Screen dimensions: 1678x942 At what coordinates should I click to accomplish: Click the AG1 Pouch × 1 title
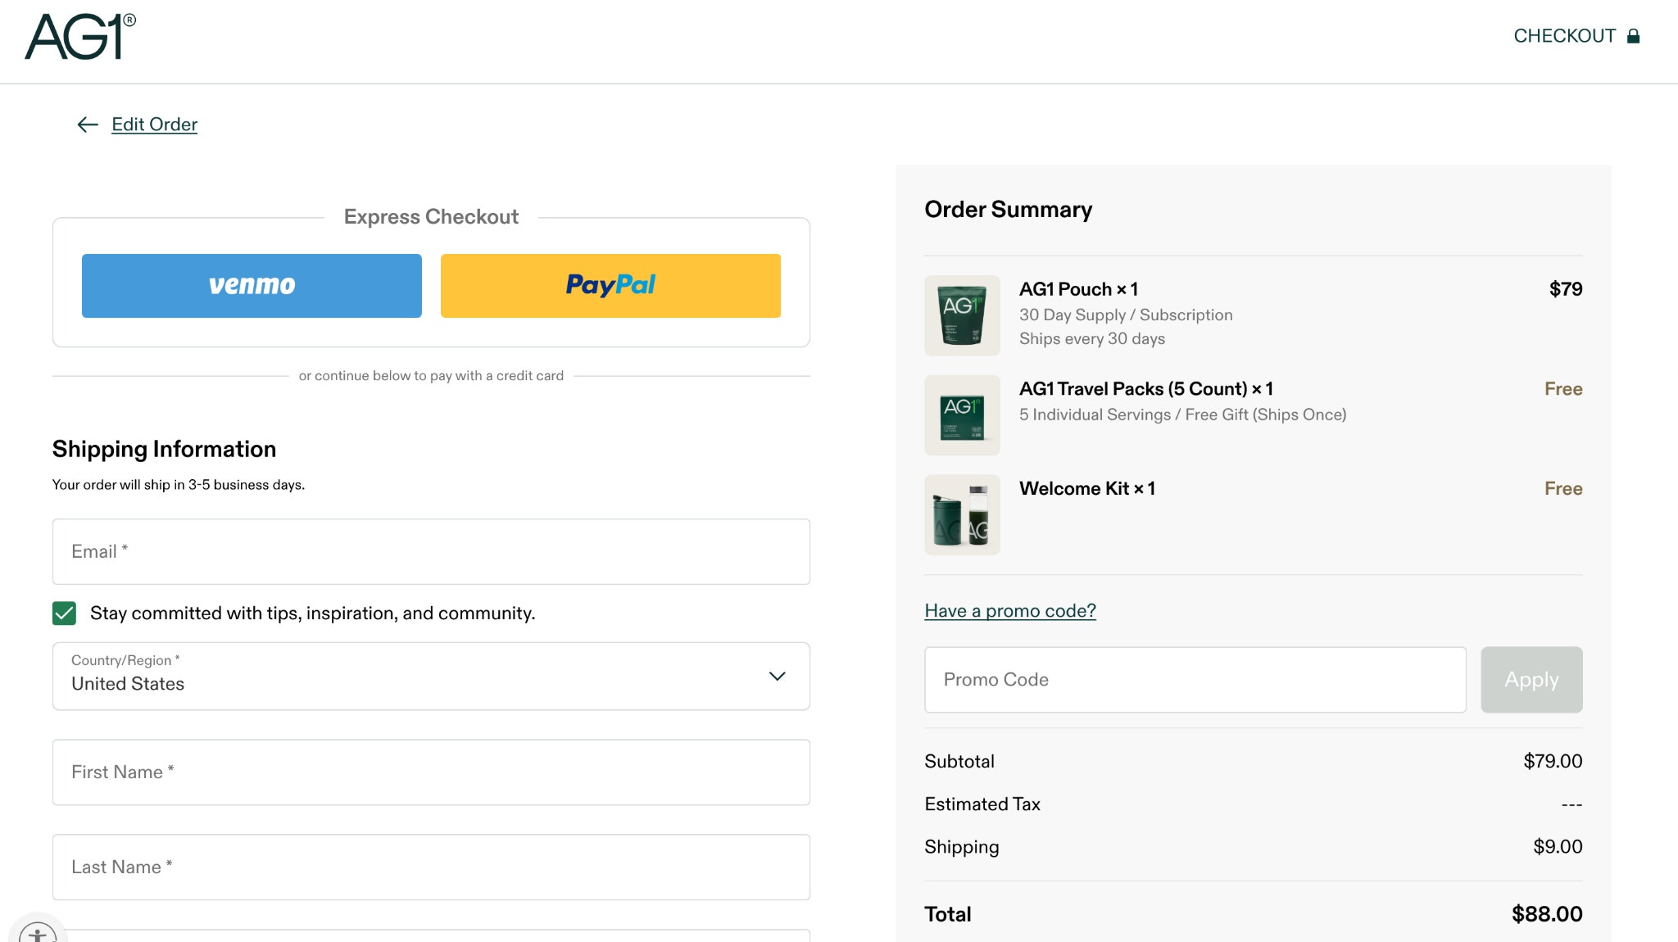[1078, 289]
